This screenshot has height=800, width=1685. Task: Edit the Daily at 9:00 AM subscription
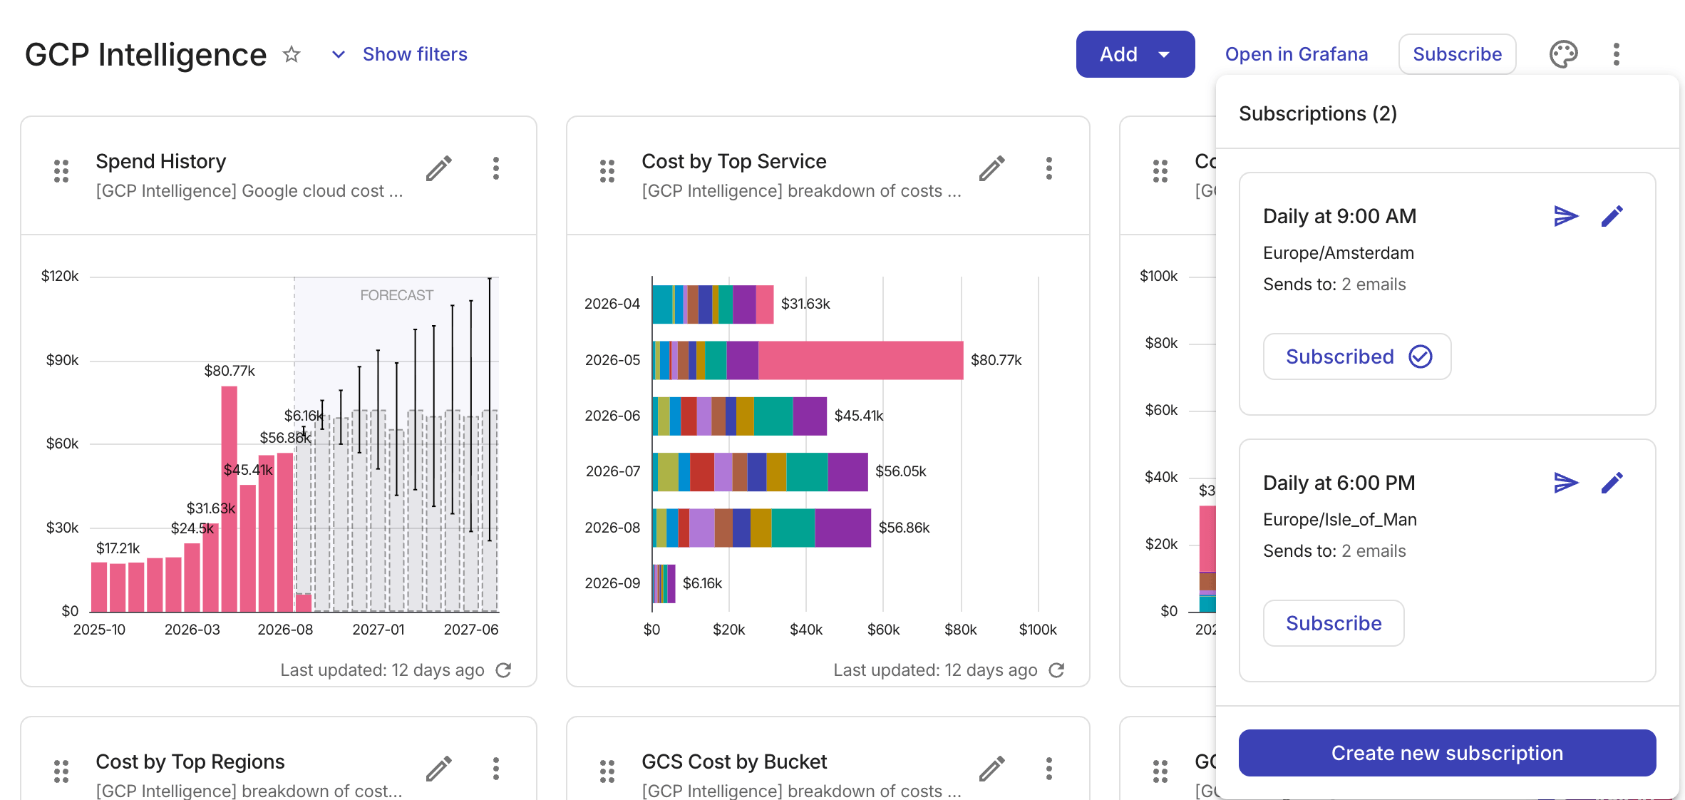[1612, 216]
